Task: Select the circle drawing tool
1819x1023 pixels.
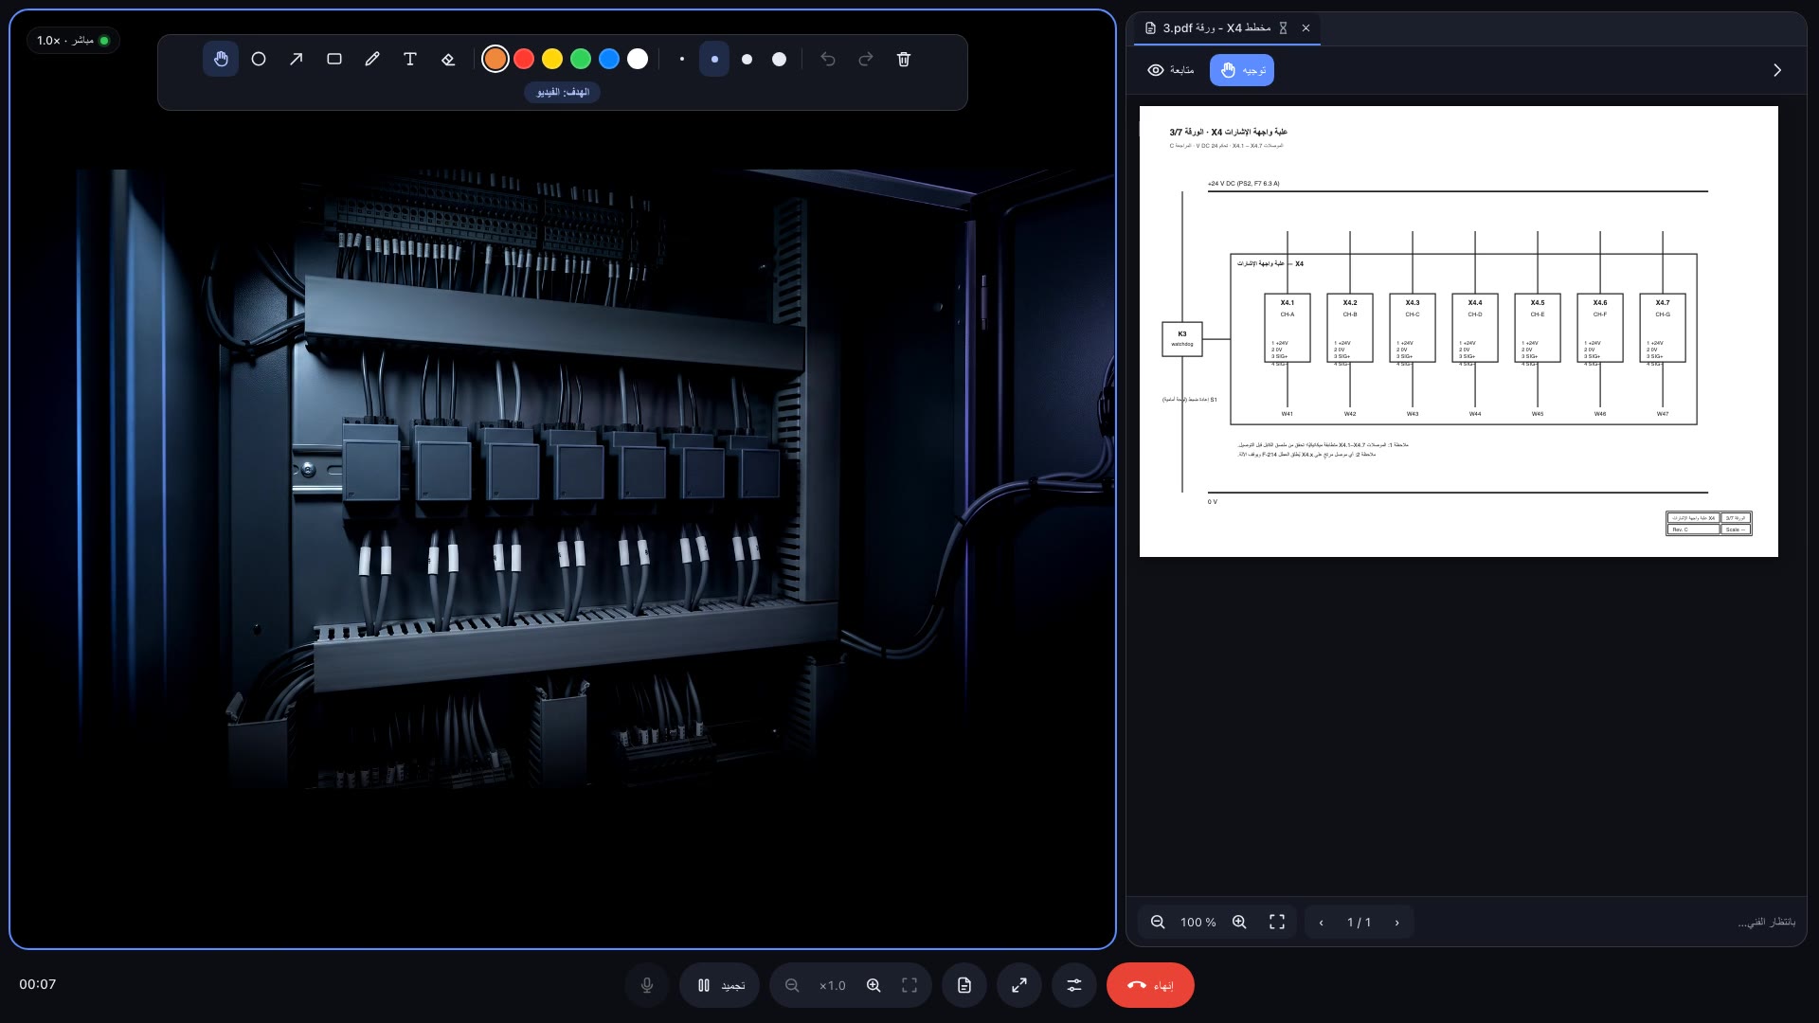Action: tap(259, 59)
